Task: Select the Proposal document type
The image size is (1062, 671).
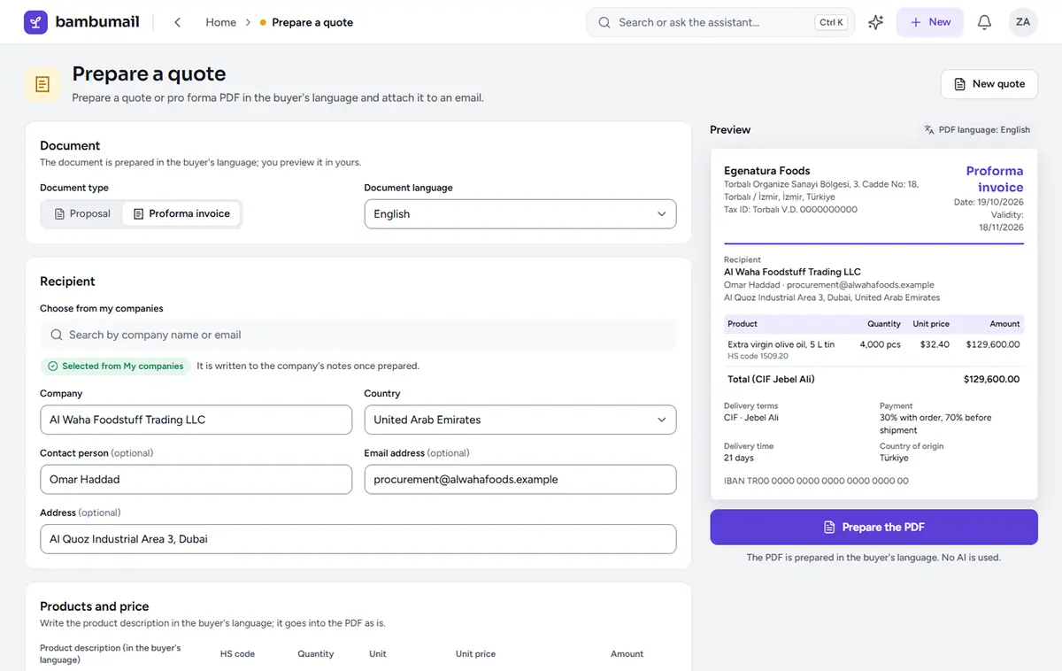Action: click(82, 213)
